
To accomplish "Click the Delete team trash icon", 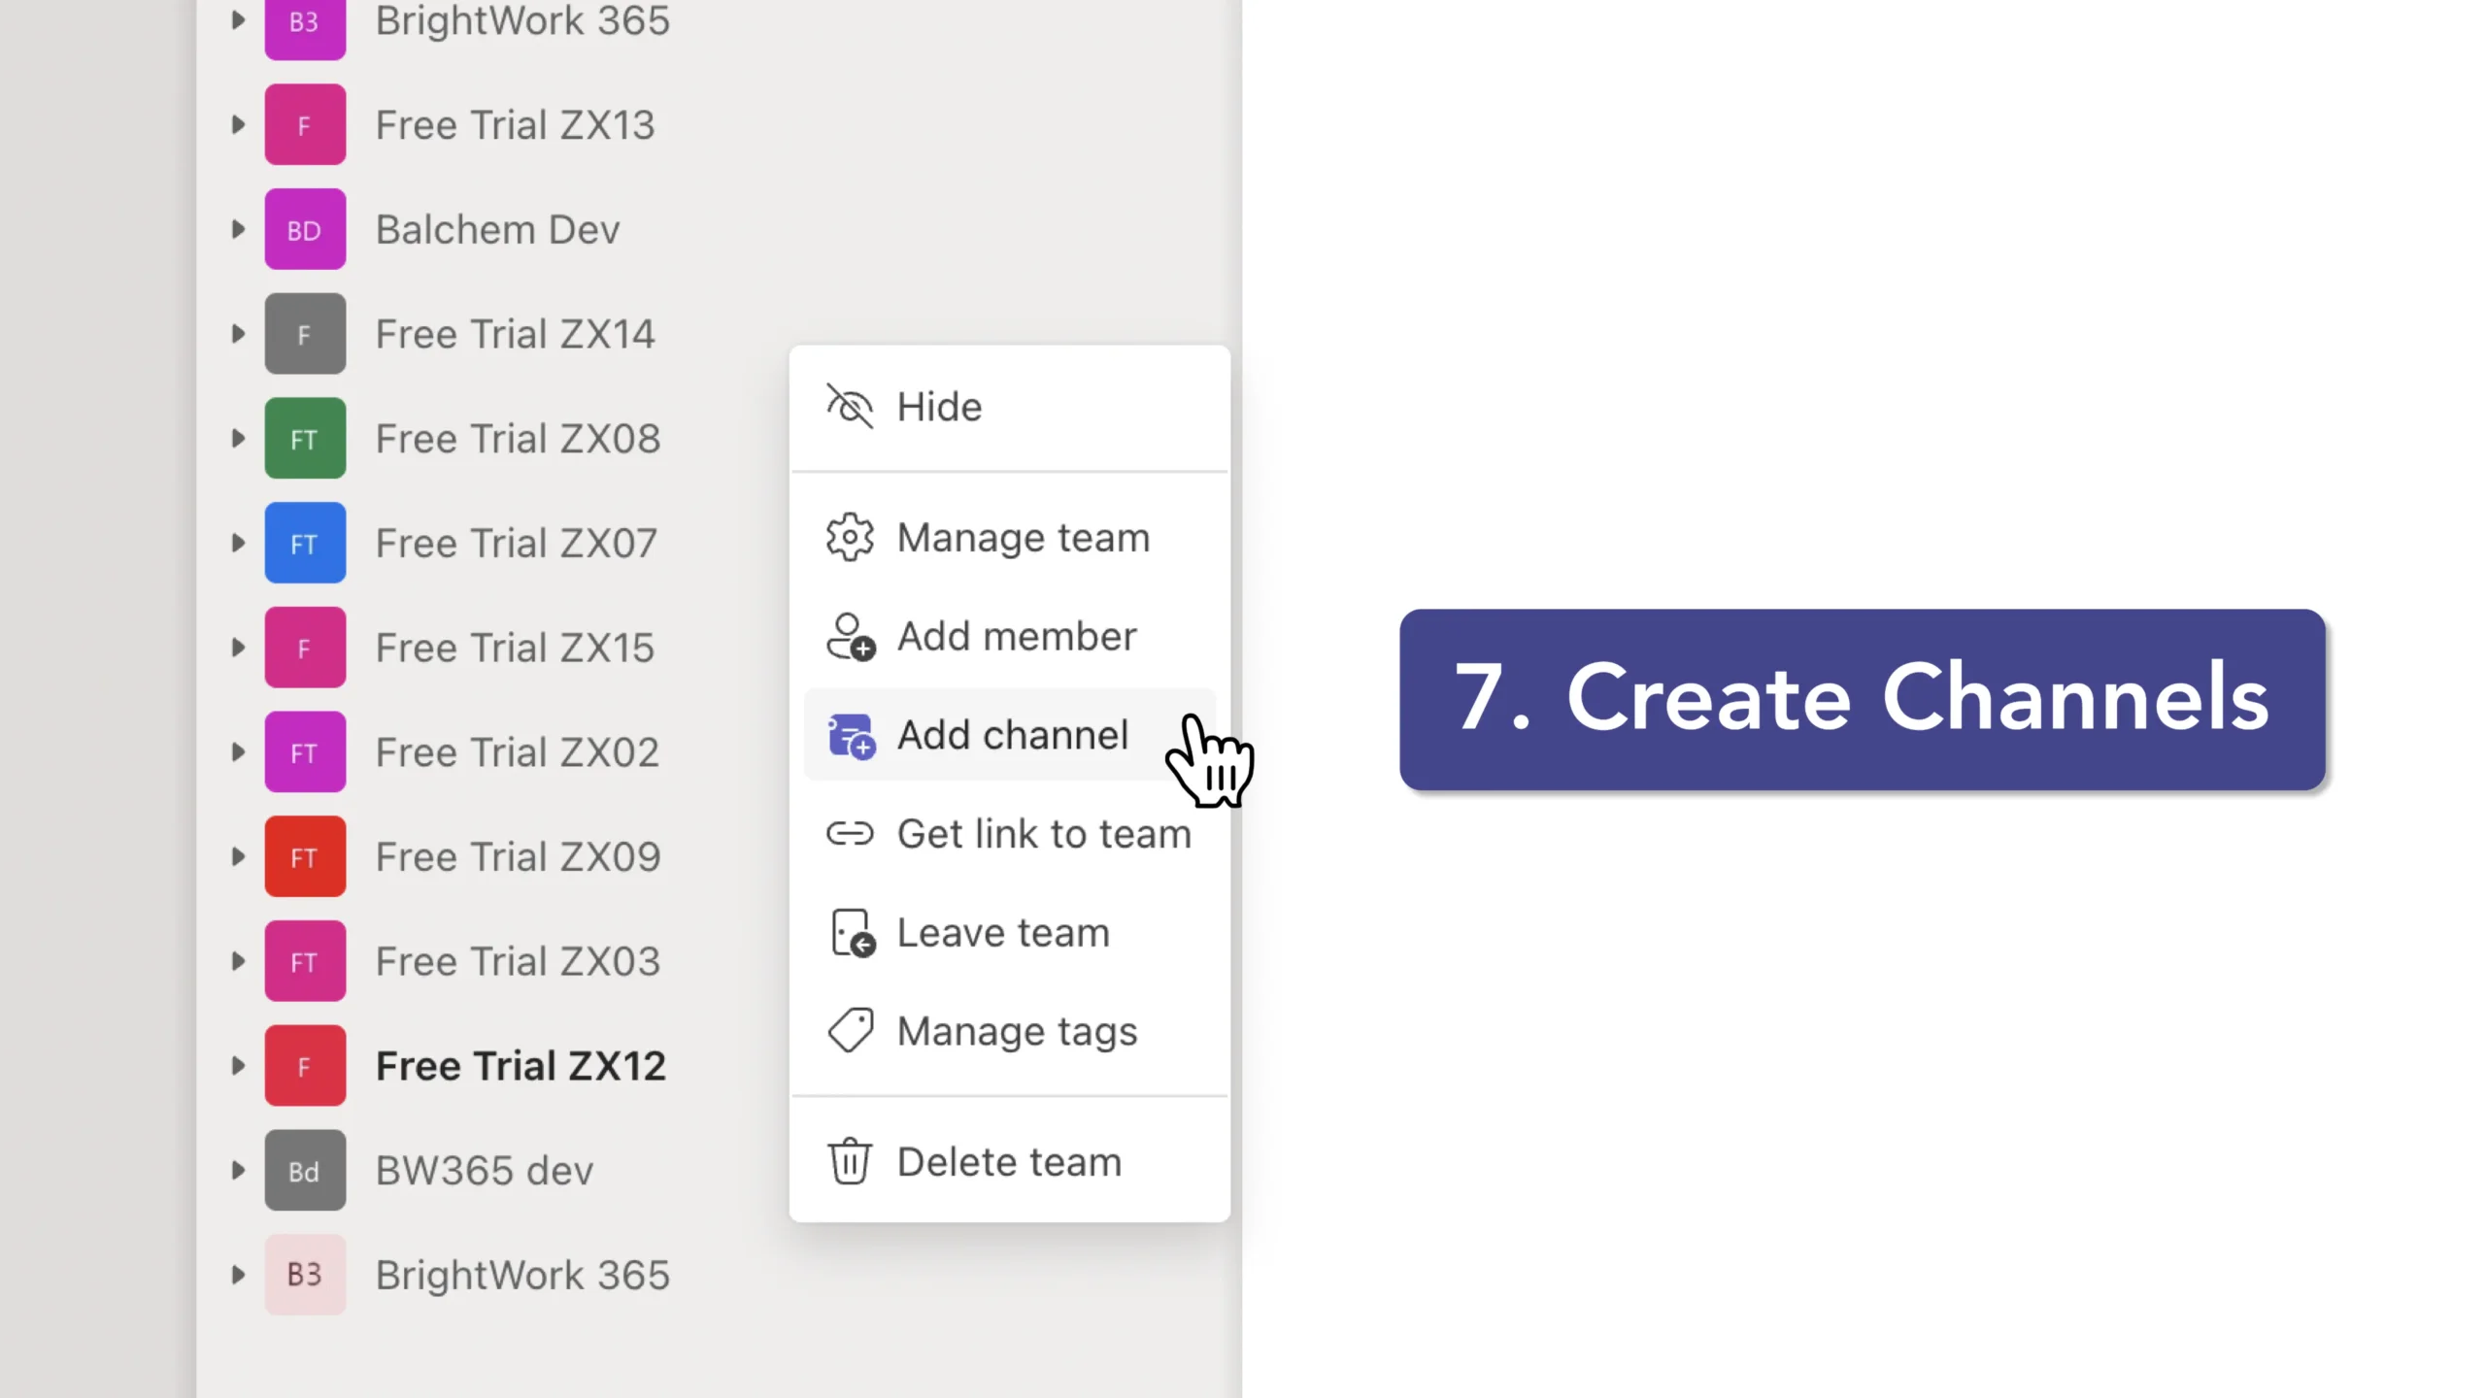I will (850, 1161).
